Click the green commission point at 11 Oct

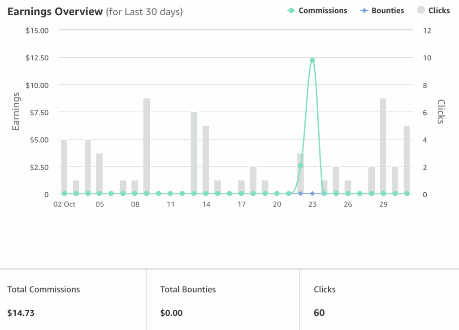pos(170,194)
